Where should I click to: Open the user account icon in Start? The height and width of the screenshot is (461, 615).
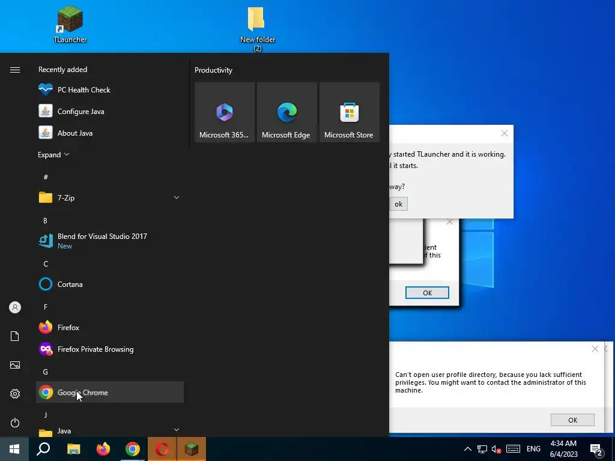tap(15, 307)
